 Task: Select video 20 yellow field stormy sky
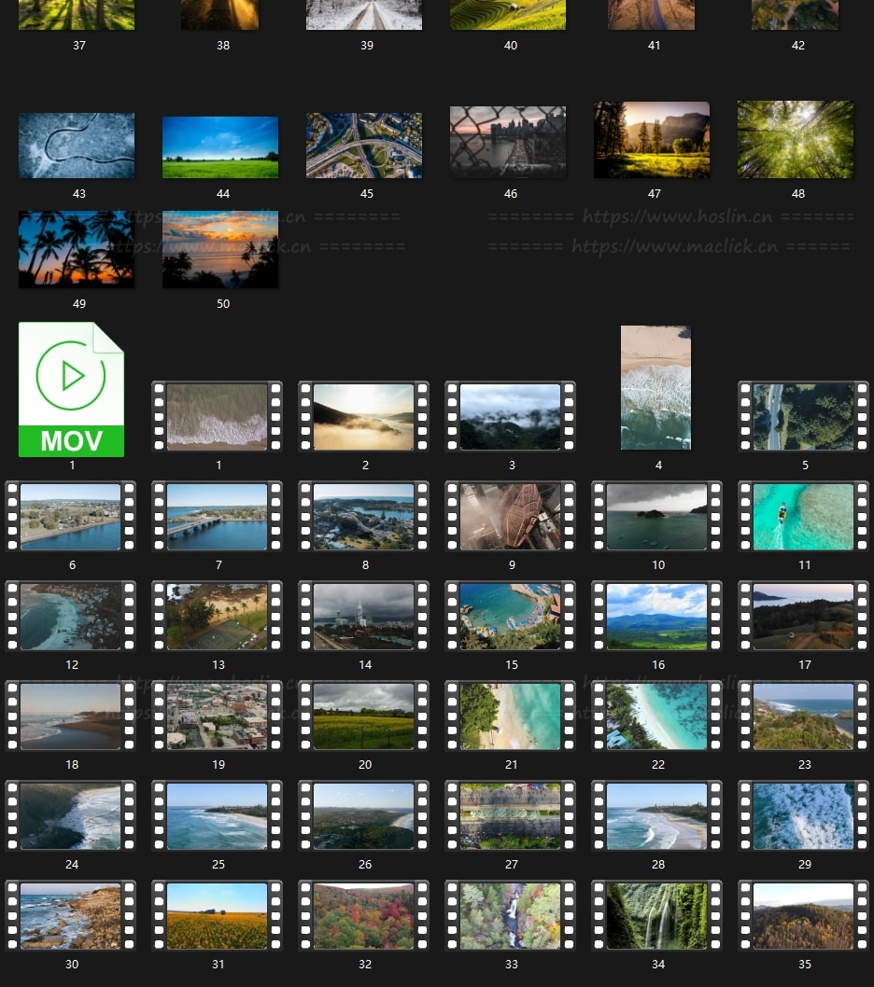pyautogui.click(x=363, y=716)
